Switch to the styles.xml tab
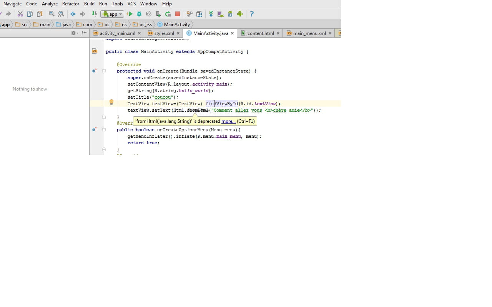Viewport: 492px width, 307px height. tap(164, 33)
